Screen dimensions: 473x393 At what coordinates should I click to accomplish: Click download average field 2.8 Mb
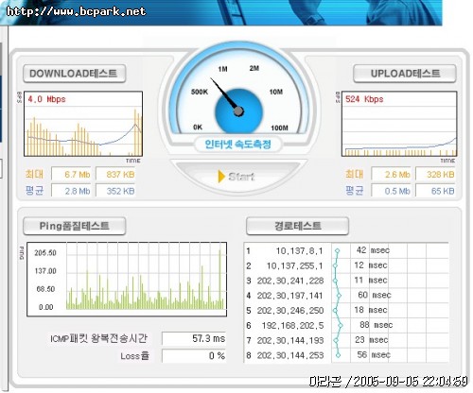[71, 191]
